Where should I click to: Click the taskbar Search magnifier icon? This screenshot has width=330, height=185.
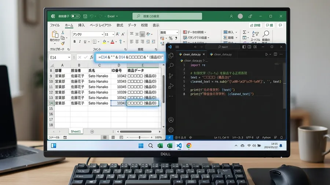(150, 146)
